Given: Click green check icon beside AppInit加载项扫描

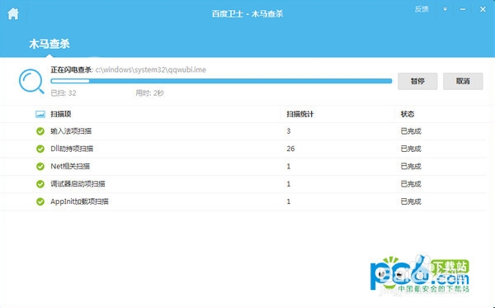Looking at the screenshot, I should coord(40,201).
